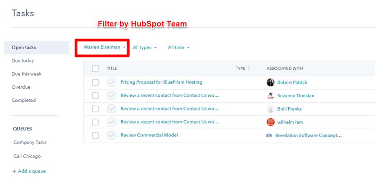Select the Pricing Proposal for BluePrism Hosting checkbox

pyautogui.click(x=95, y=82)
